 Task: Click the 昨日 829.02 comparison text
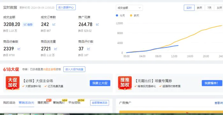pyautogui.click(x=85, y=31)
